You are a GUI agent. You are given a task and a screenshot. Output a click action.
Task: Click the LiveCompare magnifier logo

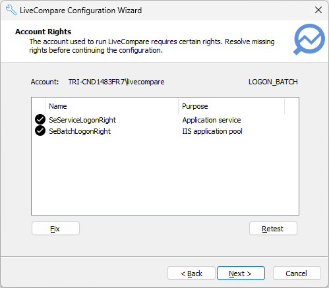point(309,40)
